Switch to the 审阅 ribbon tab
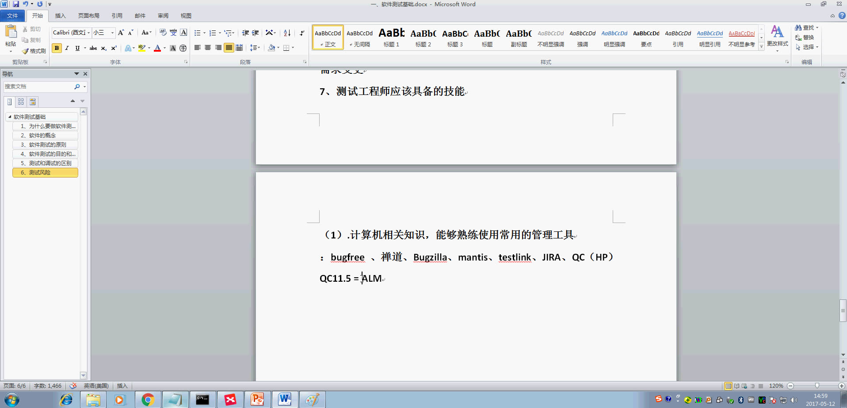The image size is (847, 408). tap(163, 16)
